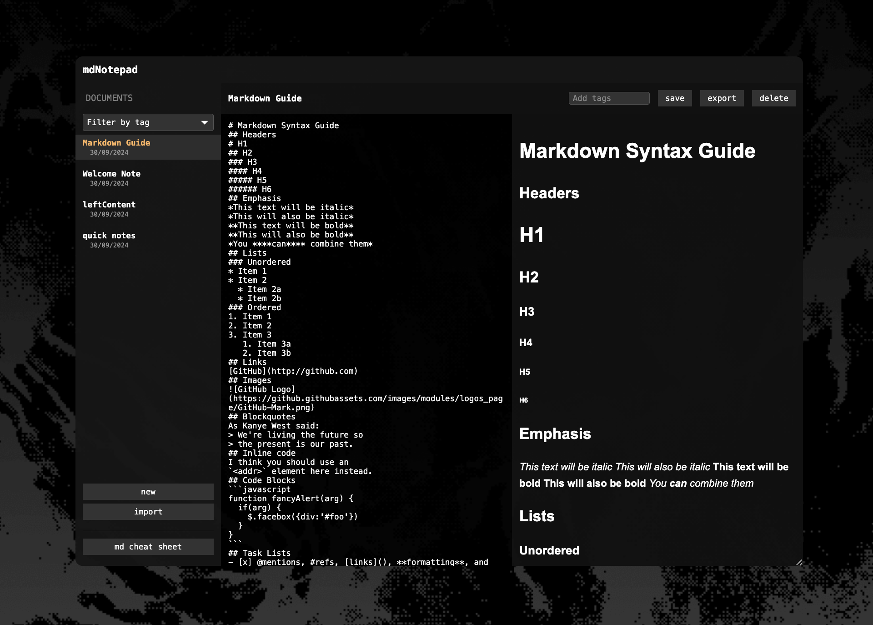Screen dimensions: 873x625
Task: Click the H2 heading in preview
Action: (x=529, y=277)
